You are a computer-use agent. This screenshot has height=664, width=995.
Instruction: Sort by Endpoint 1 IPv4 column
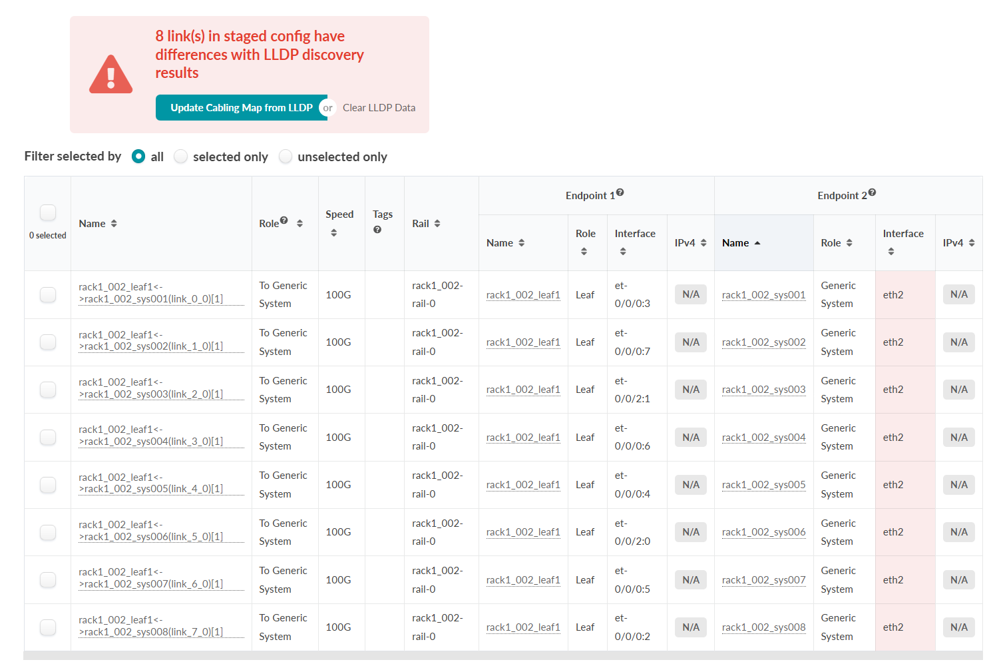pos(703,243)
